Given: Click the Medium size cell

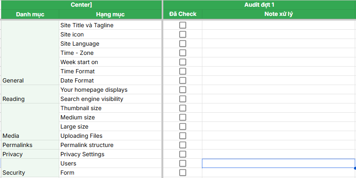Looking at the screenshot, I should click(110, 117).
